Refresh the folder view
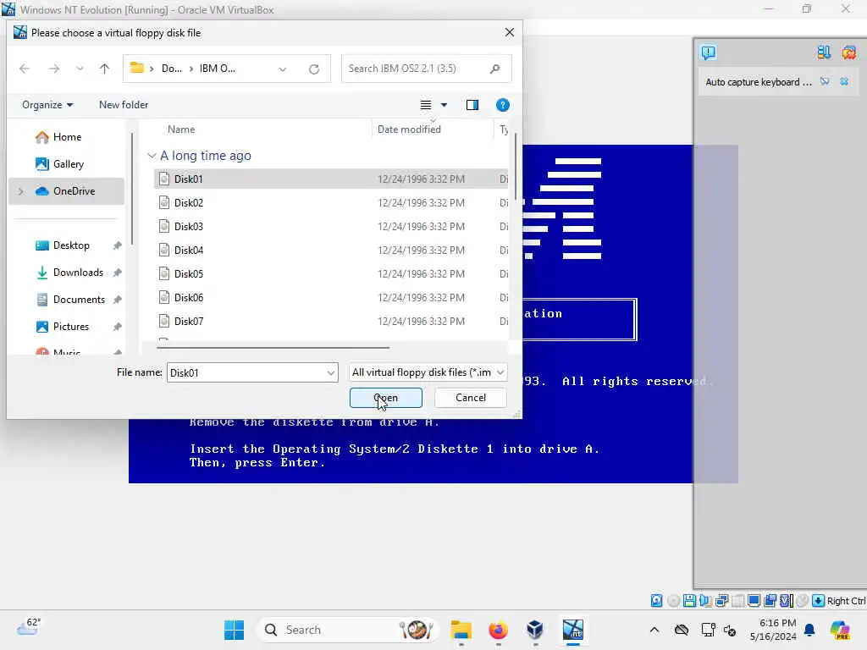Viewport: 867px width, 650px height. (x=314, y=69)
